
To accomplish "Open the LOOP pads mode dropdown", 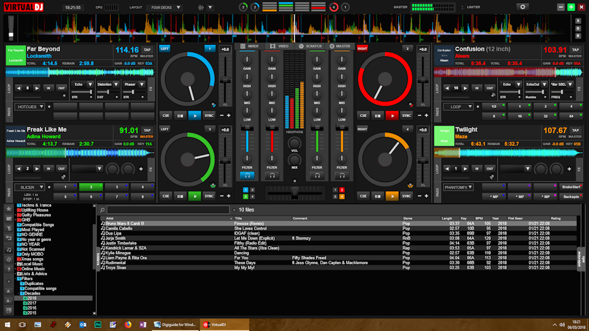I will 458,107.
